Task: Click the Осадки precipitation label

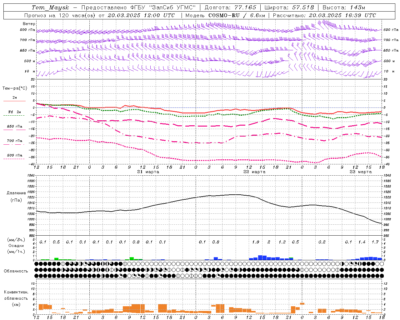Action: coord(16,246)
